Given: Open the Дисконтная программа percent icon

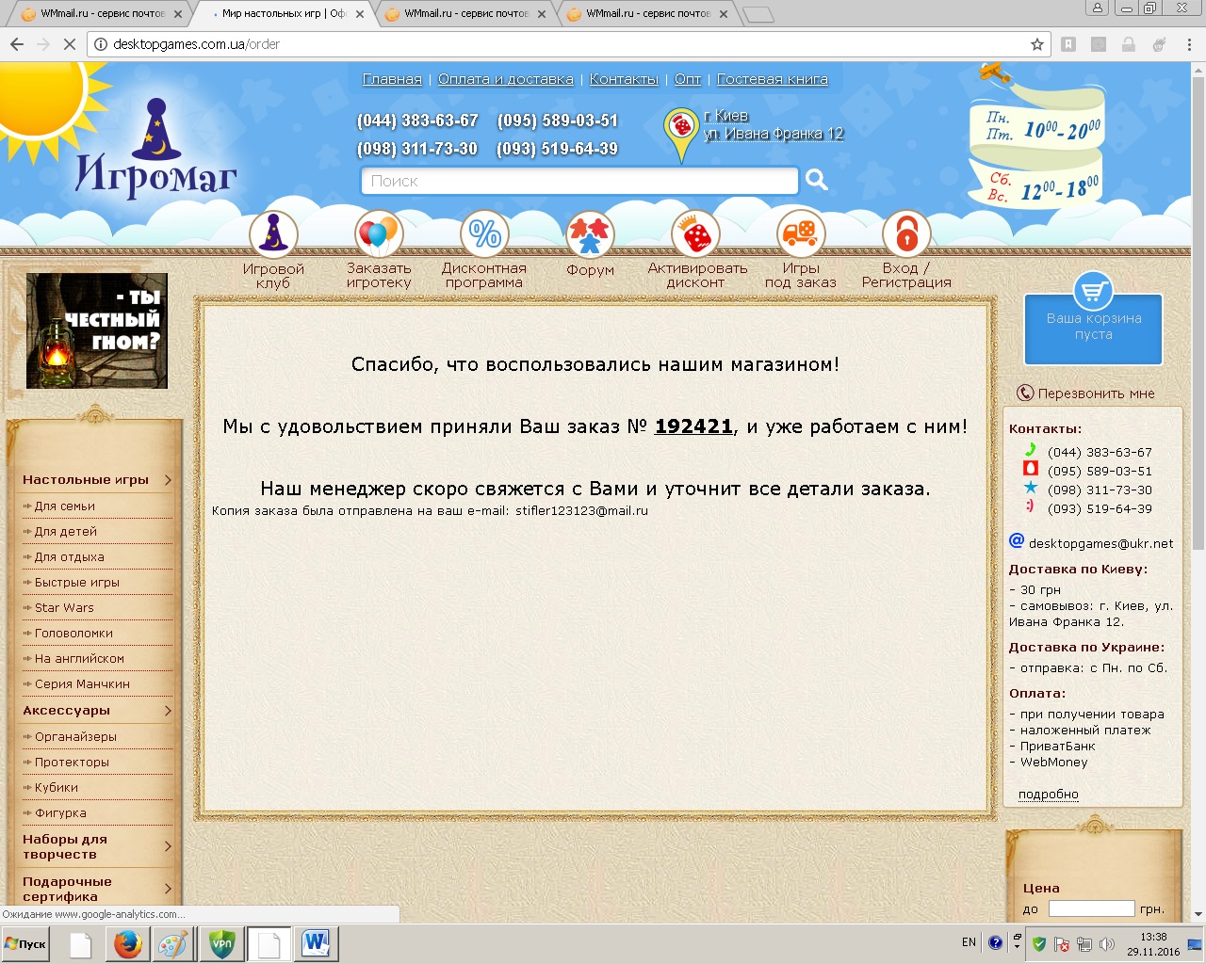Looking at the screenshot, I should pyautogui.click(x=484, y=233).
